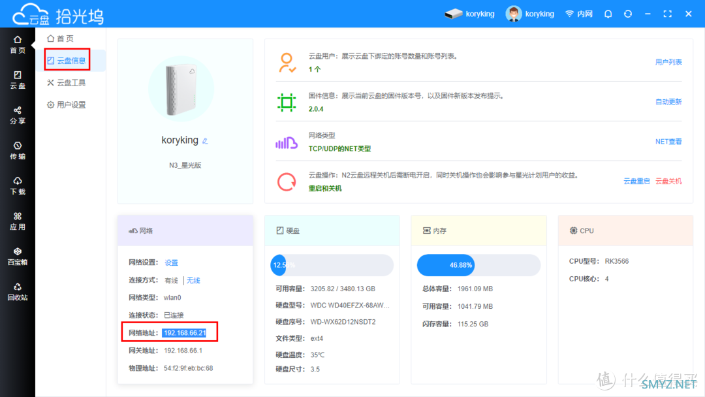This screenshot has width=705, height=397.
Task: Click TCP/UDP的NET类型 text
Action: (339, 149)
